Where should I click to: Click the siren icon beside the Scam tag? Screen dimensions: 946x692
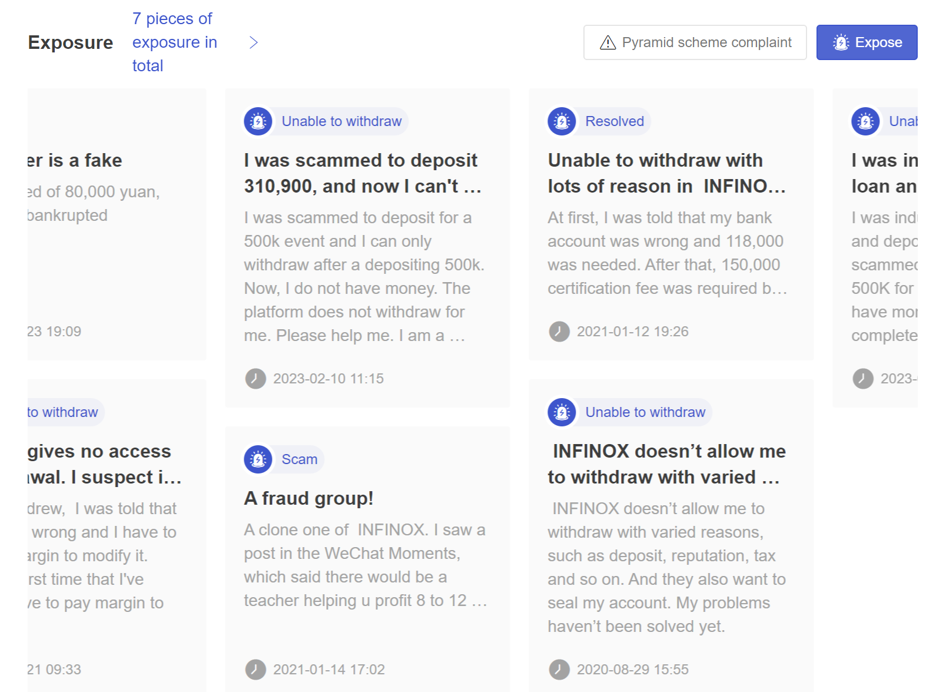[258, 459]
